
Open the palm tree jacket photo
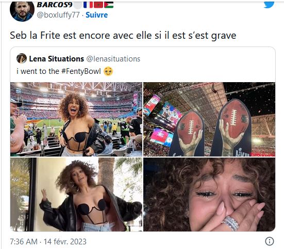76,194
